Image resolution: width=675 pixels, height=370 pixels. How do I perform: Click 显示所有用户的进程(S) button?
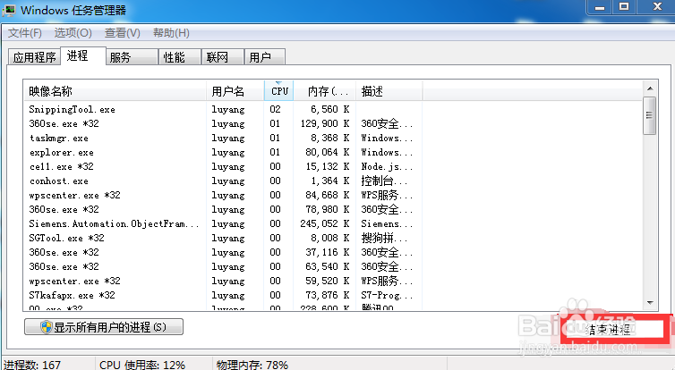tap(104, 327)
